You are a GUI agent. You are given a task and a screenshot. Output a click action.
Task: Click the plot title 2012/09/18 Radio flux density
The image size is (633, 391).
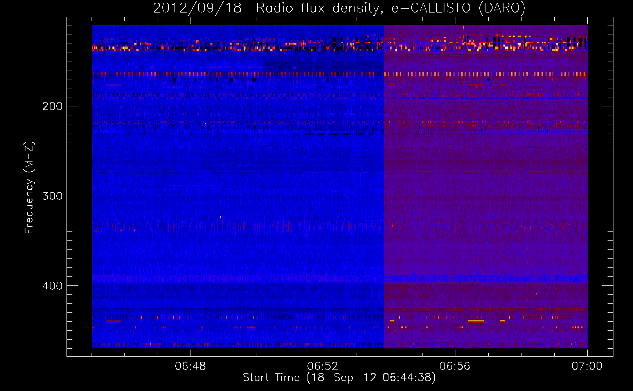tap(339, 8)
